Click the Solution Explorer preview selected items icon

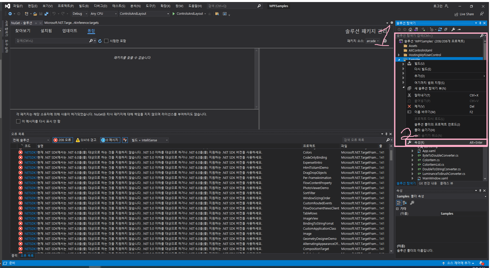(x=459, y=29)
